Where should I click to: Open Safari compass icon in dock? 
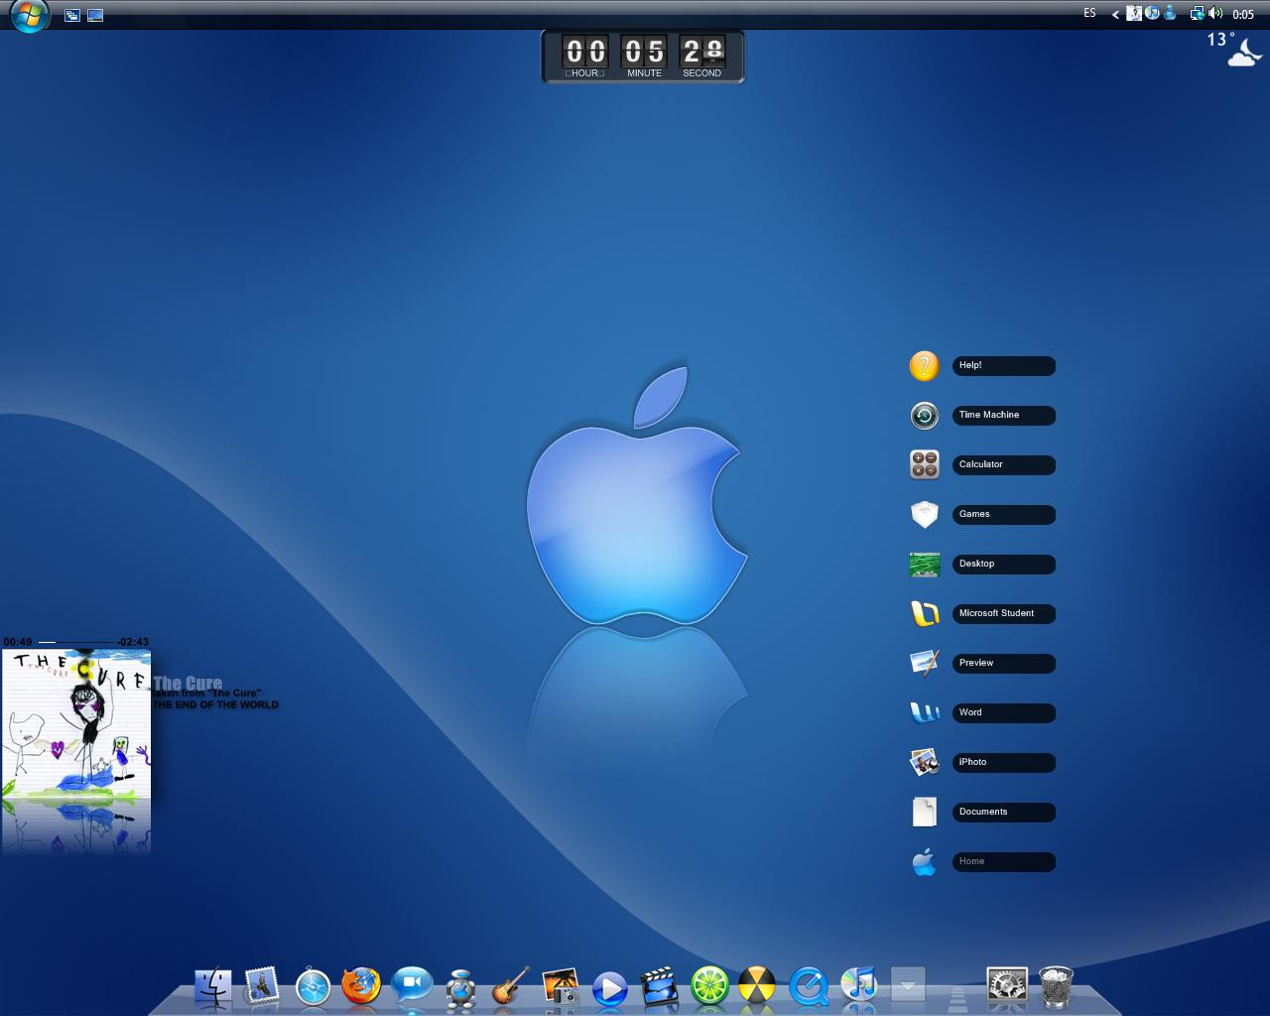313,987
